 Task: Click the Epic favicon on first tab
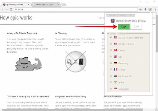tap(4, 5)
